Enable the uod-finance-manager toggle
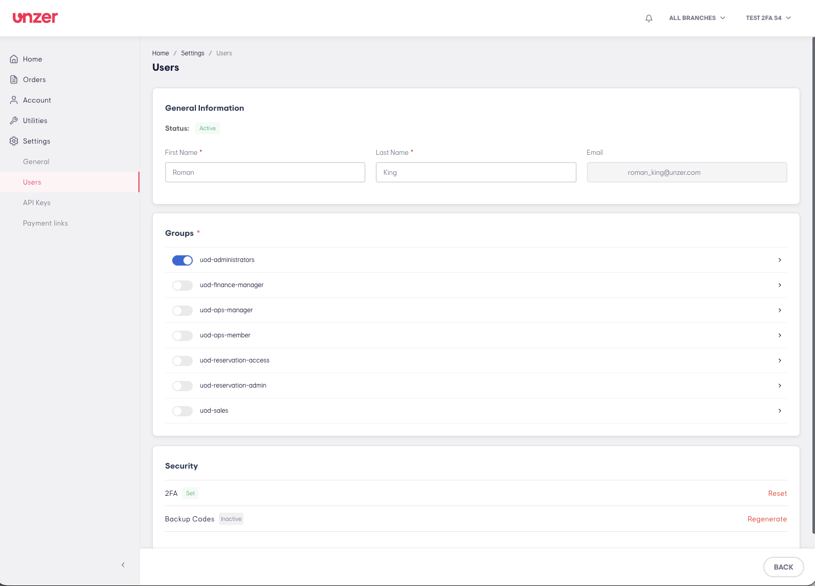The height and width of the screenshot is (586, 815). click(182, 286)
